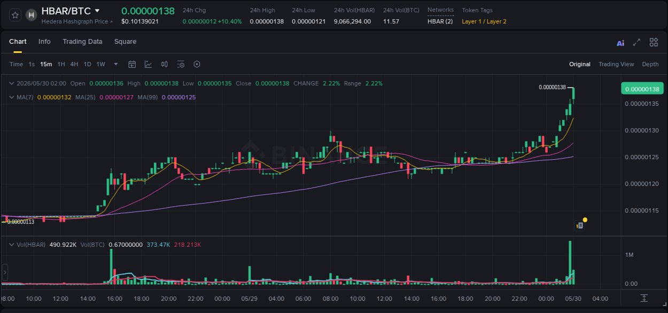The height and width of the screenshot is (313, 668).
Task: Switch to the Info tab
Action: [44, 42]
